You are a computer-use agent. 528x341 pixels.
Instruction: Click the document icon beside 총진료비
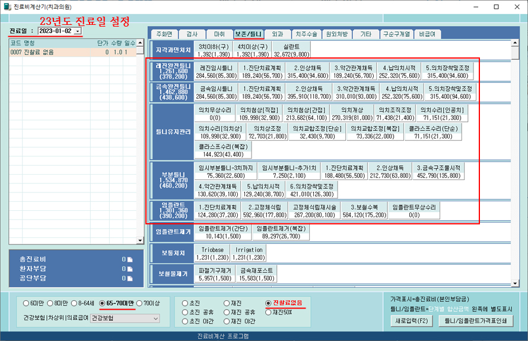click(130, 259)
